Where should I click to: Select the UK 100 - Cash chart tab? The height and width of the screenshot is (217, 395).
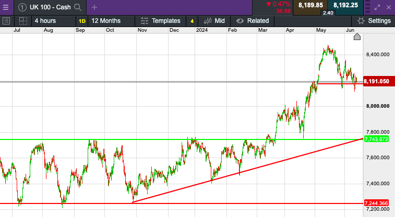coord(50,7)
